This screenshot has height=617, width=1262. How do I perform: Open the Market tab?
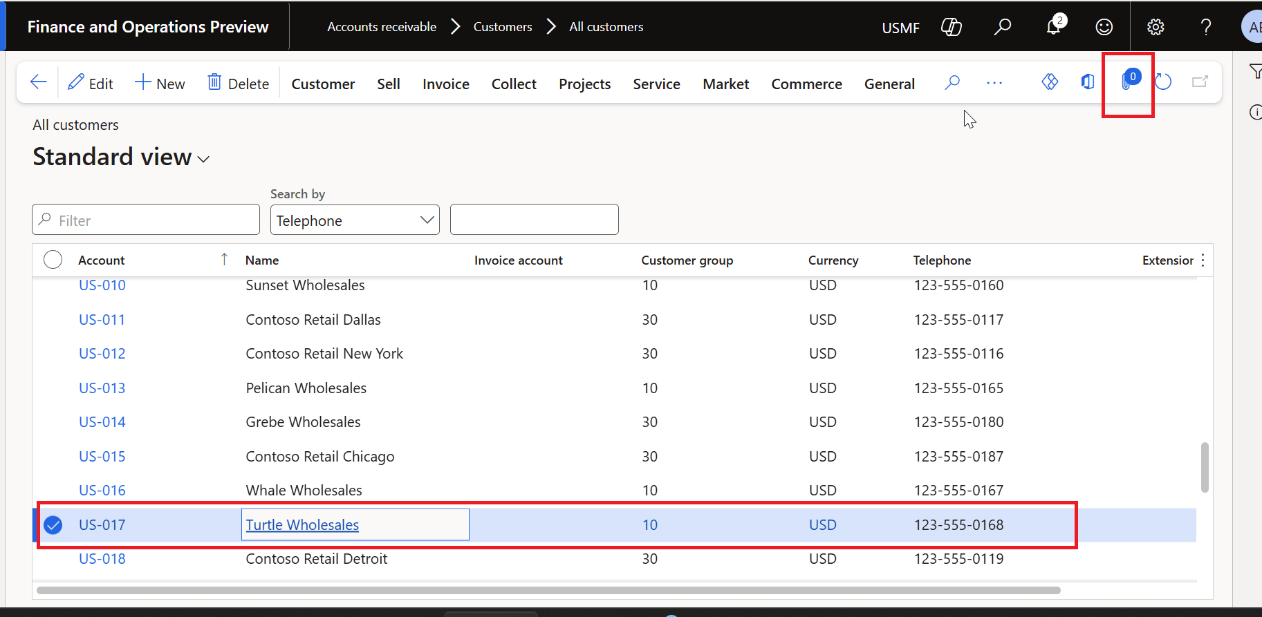[726, 84]
